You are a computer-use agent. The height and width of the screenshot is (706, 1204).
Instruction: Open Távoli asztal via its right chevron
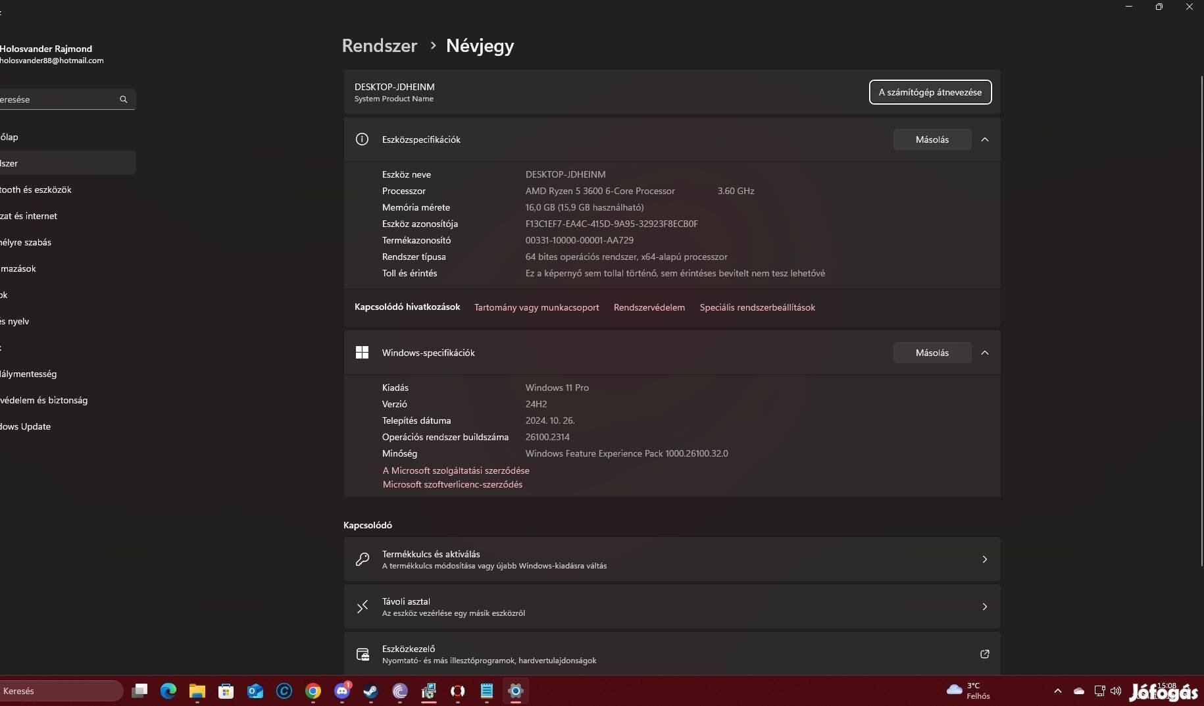[985, 607]
